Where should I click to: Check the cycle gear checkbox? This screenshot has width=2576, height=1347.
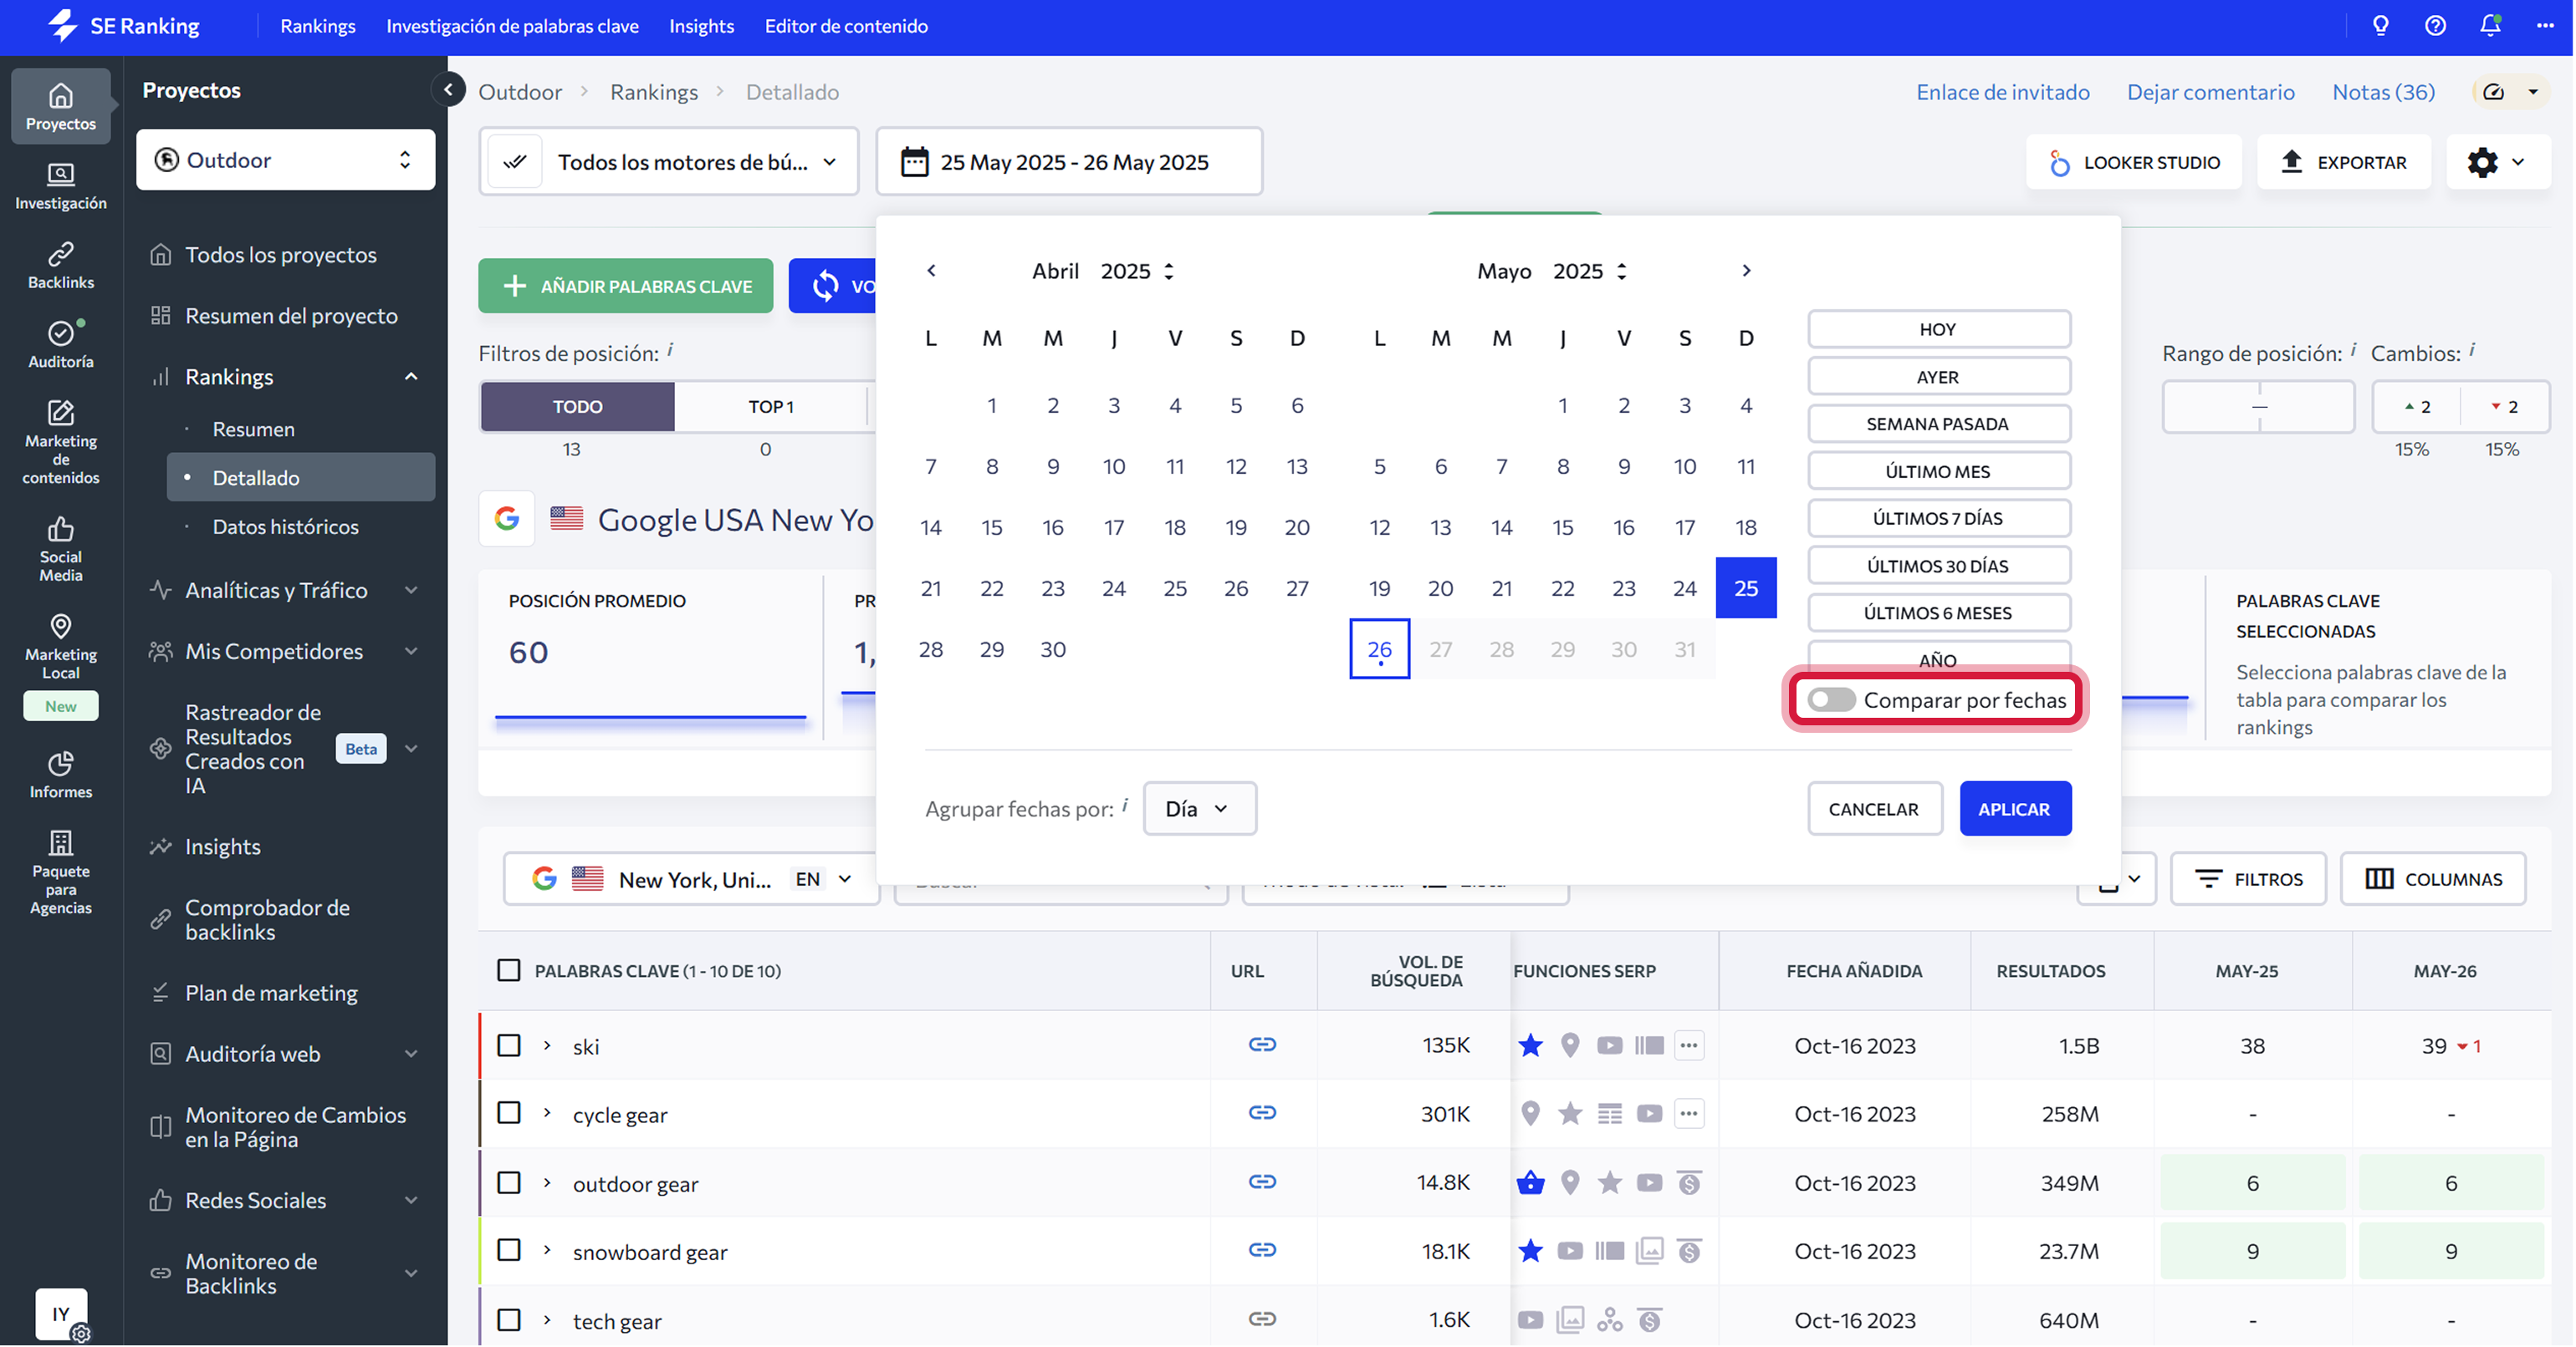(509, 1113)
